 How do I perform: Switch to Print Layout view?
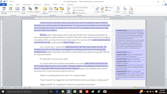point(135,88)
